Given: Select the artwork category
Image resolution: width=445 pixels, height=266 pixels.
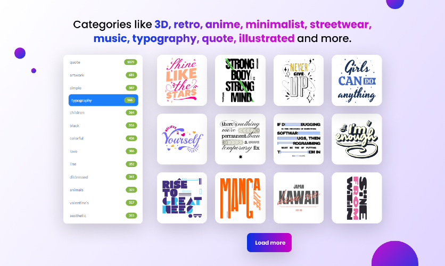Looking at the screenshot, I should point(103,75).
